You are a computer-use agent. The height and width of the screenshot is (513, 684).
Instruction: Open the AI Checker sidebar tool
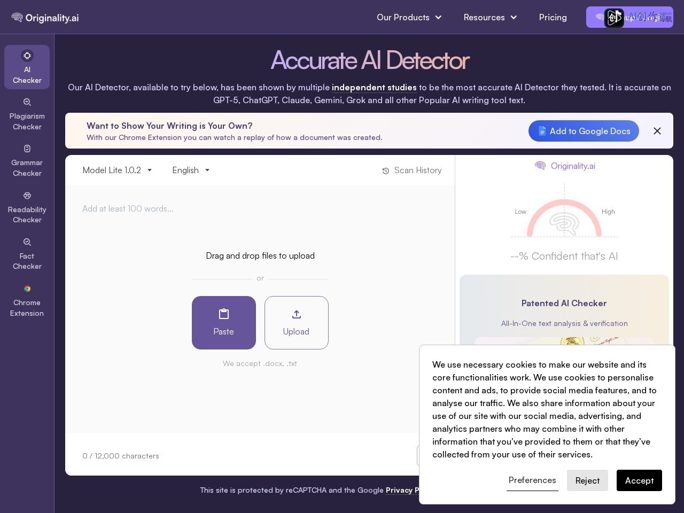point(27,67)
